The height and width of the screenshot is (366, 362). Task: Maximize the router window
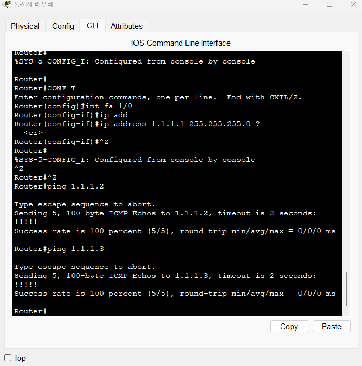(329, 4)
